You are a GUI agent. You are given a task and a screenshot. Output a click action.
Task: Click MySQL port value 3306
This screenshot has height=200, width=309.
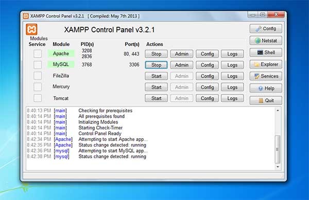tap(134, 64)
